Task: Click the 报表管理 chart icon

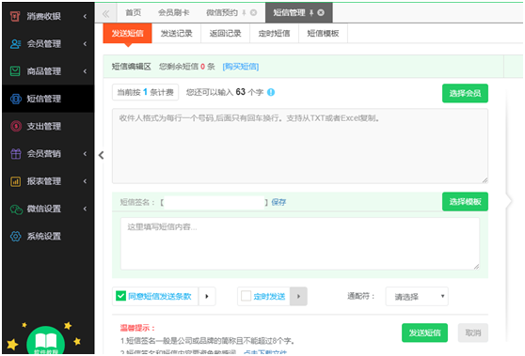Action: click(15, 181)
